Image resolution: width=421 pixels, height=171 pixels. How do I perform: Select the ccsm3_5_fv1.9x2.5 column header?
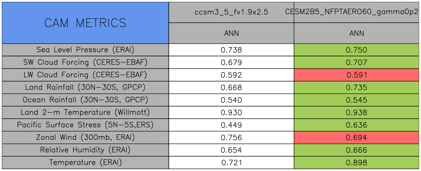pyautogui.click(x=231, y=12)
